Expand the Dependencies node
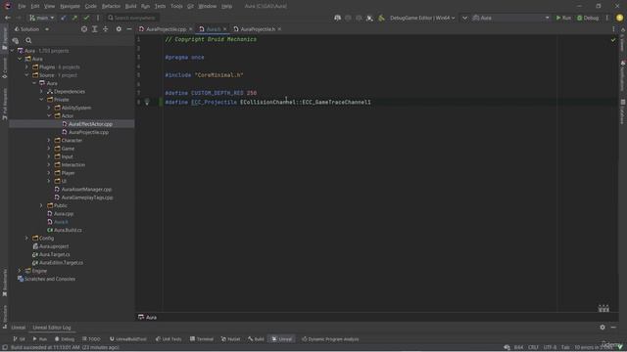This screenshot has height=352, width=627. click(x=41, y=91)
